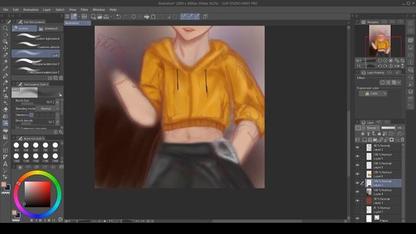Click the Redo arrow icon
The image size is (416, 234).
(125, 17)
